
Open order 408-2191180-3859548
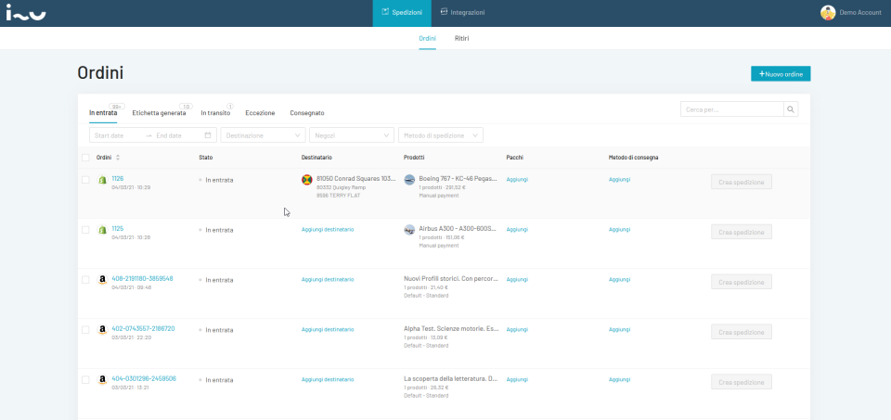tap(142, 279)
